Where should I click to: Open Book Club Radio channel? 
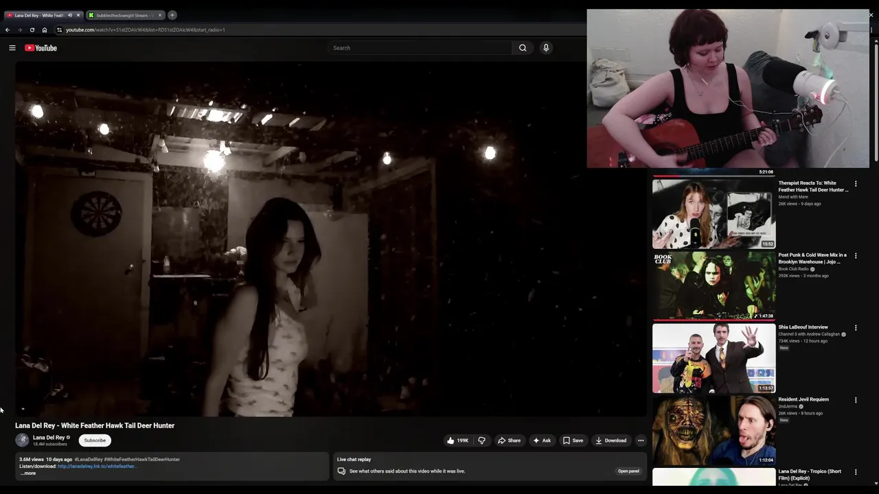(794, 269)
